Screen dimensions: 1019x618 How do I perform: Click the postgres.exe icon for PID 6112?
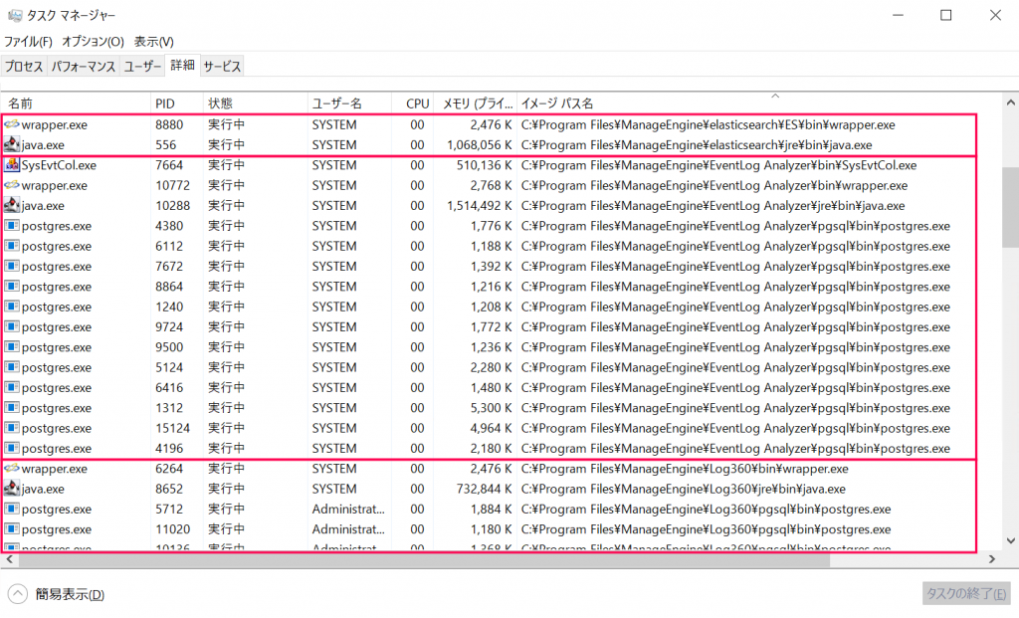click(x=12, y=246)
